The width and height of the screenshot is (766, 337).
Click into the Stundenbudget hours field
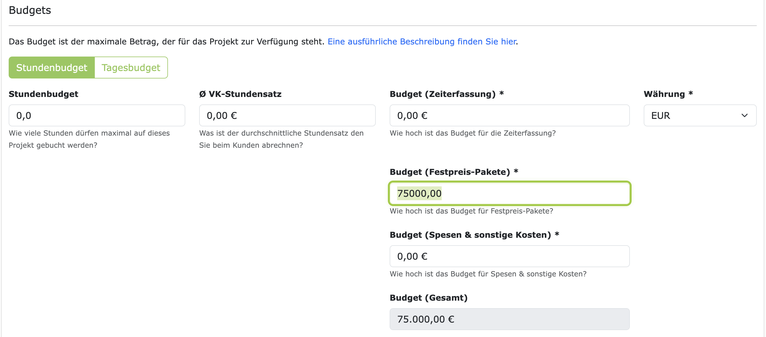[x=97, y=115]
